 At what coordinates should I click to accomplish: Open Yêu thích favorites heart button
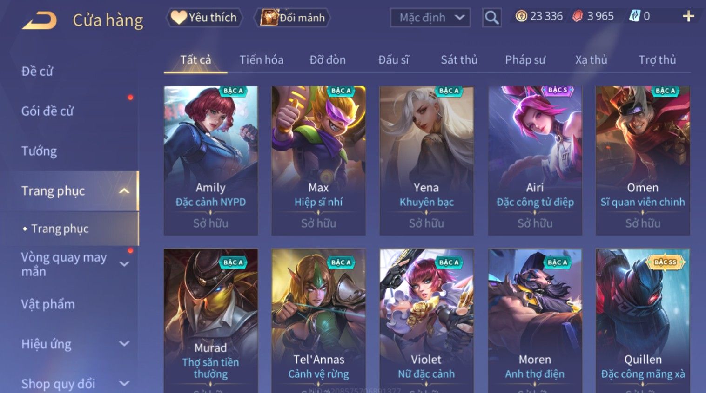[204, 18]
